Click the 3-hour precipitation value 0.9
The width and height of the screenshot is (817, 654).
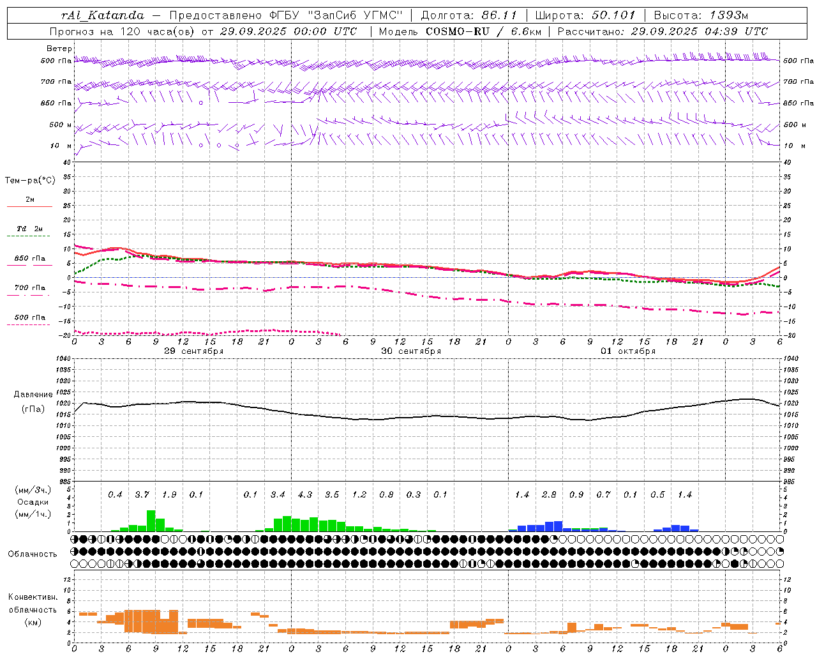point(576,494)
